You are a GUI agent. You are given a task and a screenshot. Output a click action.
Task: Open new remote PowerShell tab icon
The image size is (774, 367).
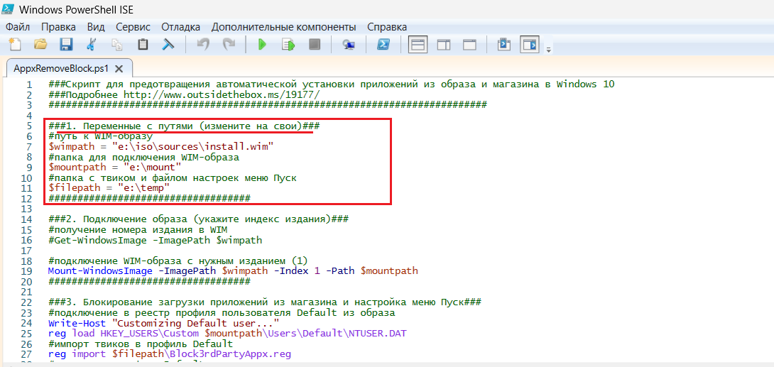pos(349,45)
